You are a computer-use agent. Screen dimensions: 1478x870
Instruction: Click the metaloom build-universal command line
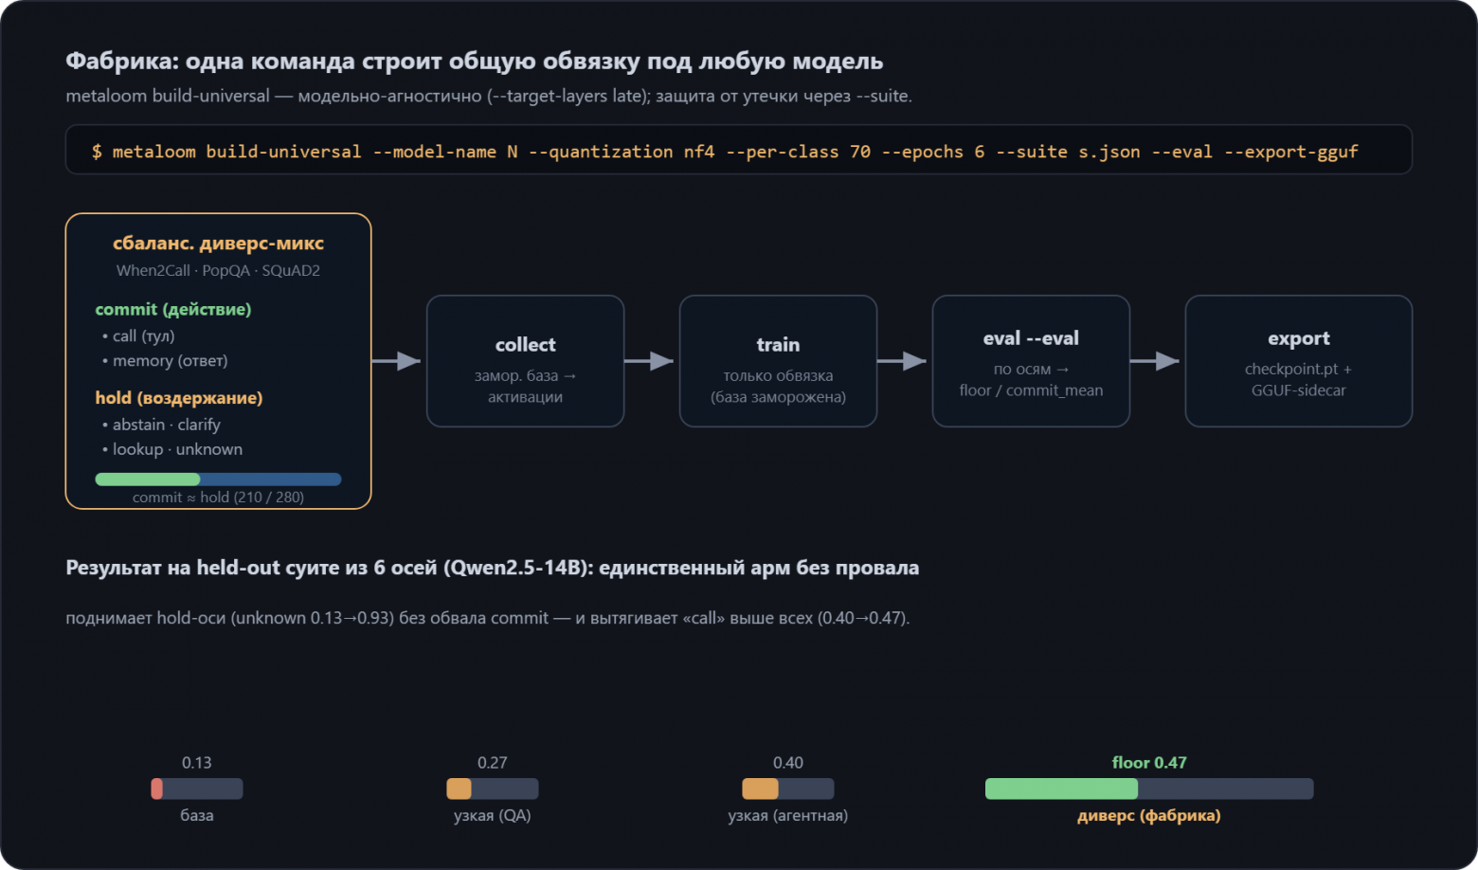pyautogui.click(x=739, y=150)
